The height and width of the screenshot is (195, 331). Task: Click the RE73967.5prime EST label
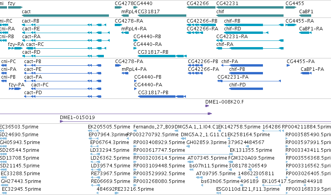(x=110, y=174)
